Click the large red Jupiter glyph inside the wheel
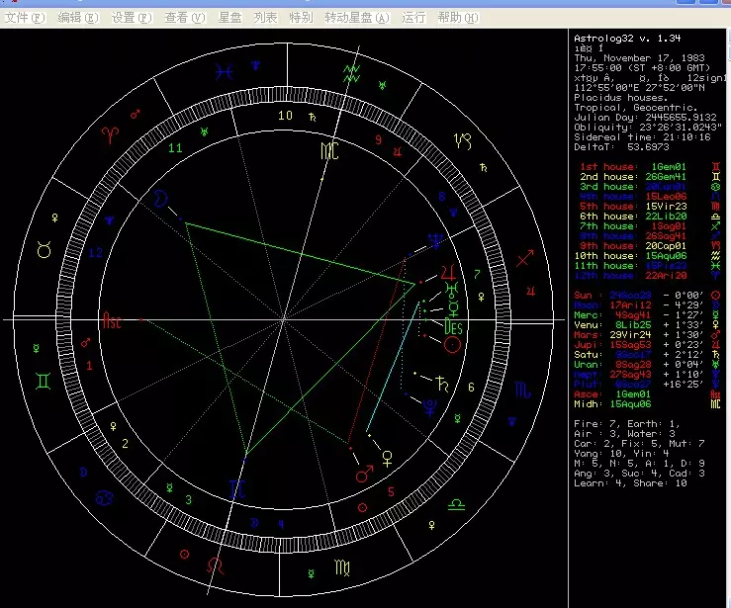Viewport: 731px width, 608px height. point(448,271)
